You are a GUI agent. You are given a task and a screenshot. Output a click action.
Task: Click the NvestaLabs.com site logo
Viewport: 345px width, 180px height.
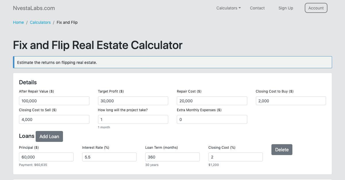click(x=34, y=8)
